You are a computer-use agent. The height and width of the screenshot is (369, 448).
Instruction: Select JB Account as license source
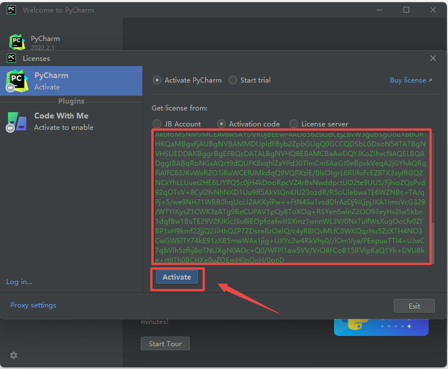click(157, 124)
